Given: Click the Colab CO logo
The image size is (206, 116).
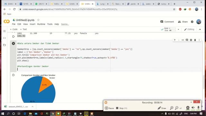Looking at the screenshot, I should click(6, 22).
